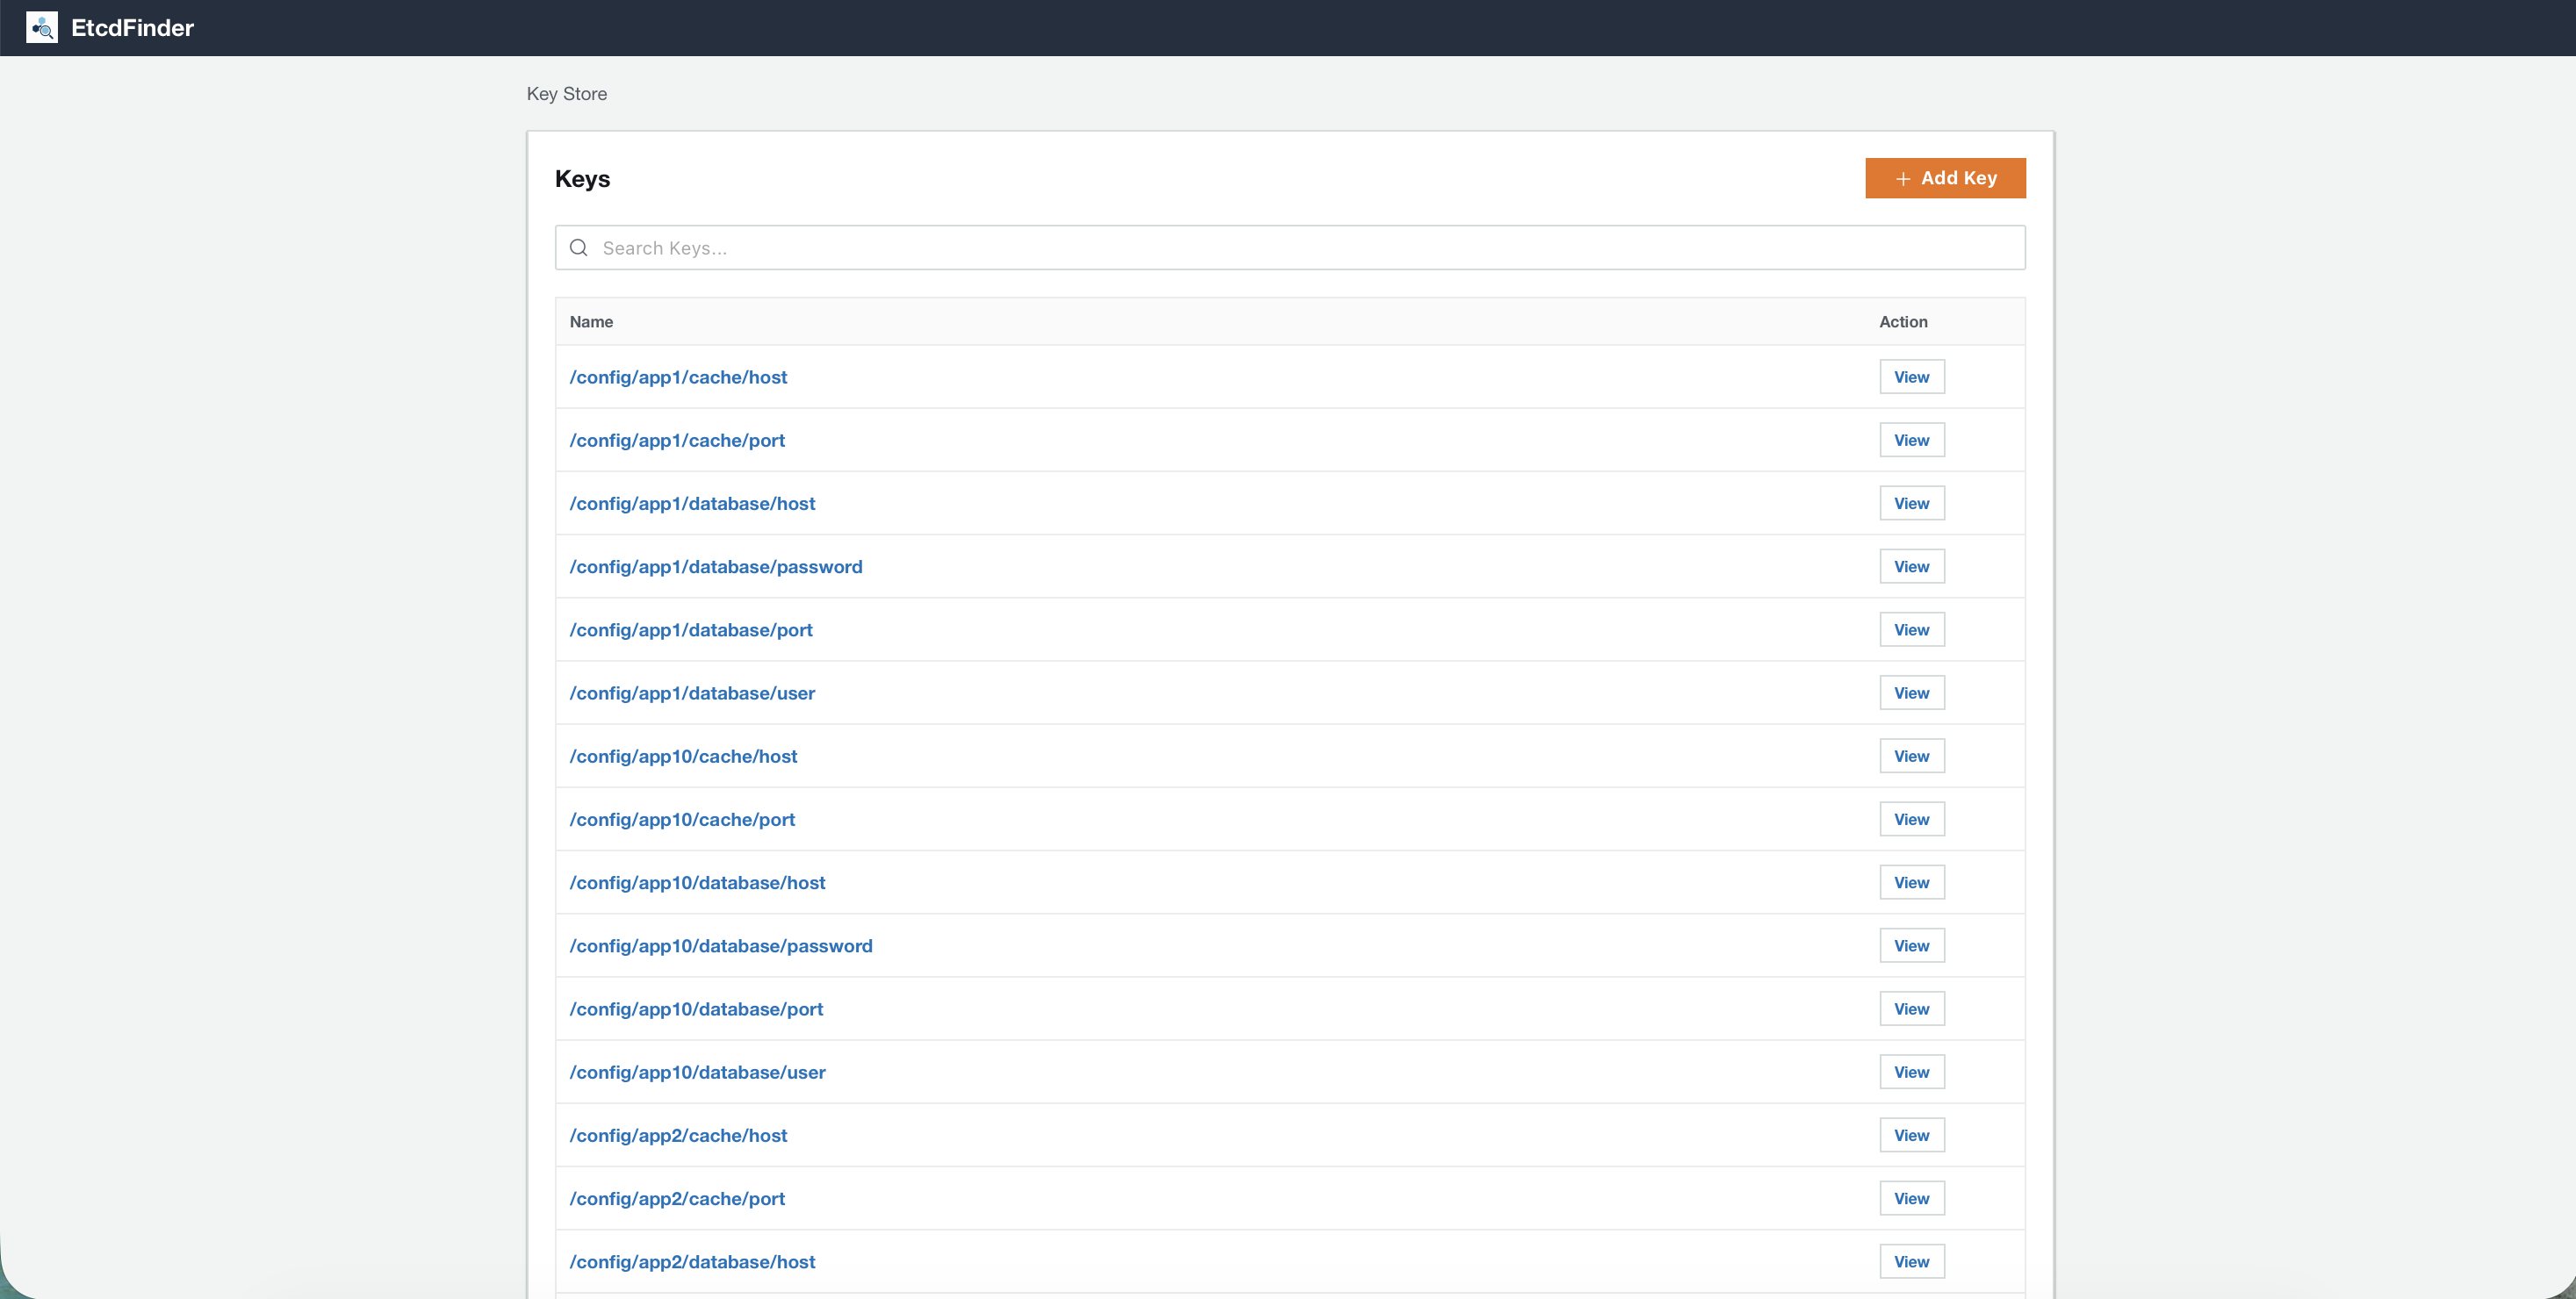Viewport: 2576px width, 1299px height.
Task: View the /config/app1/database/host key
Action: 1911,502
